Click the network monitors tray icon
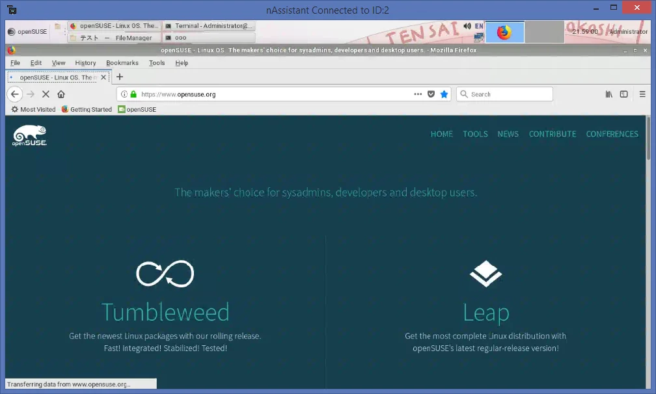 (478, 38)
